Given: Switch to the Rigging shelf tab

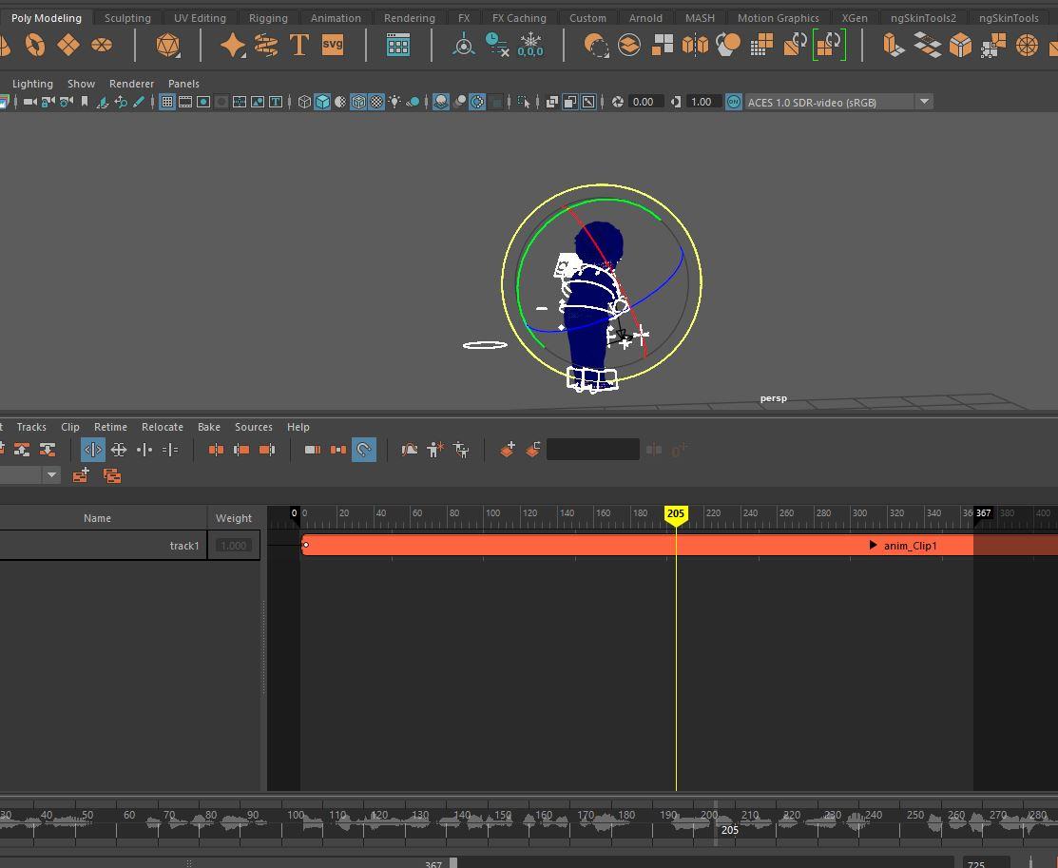Looking at the screenshot, I should 268,17.
